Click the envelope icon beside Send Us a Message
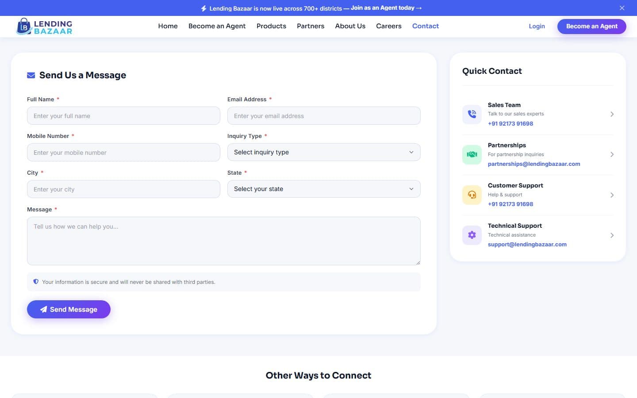 click(x=31, y=75)
